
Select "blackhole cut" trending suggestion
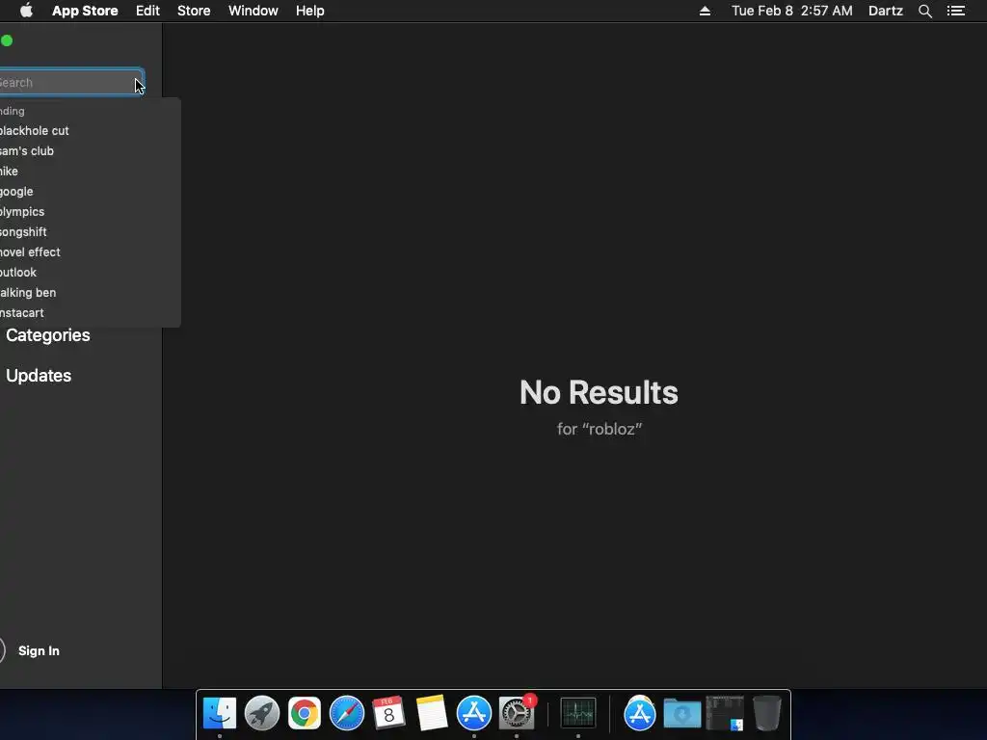[90, 131]
